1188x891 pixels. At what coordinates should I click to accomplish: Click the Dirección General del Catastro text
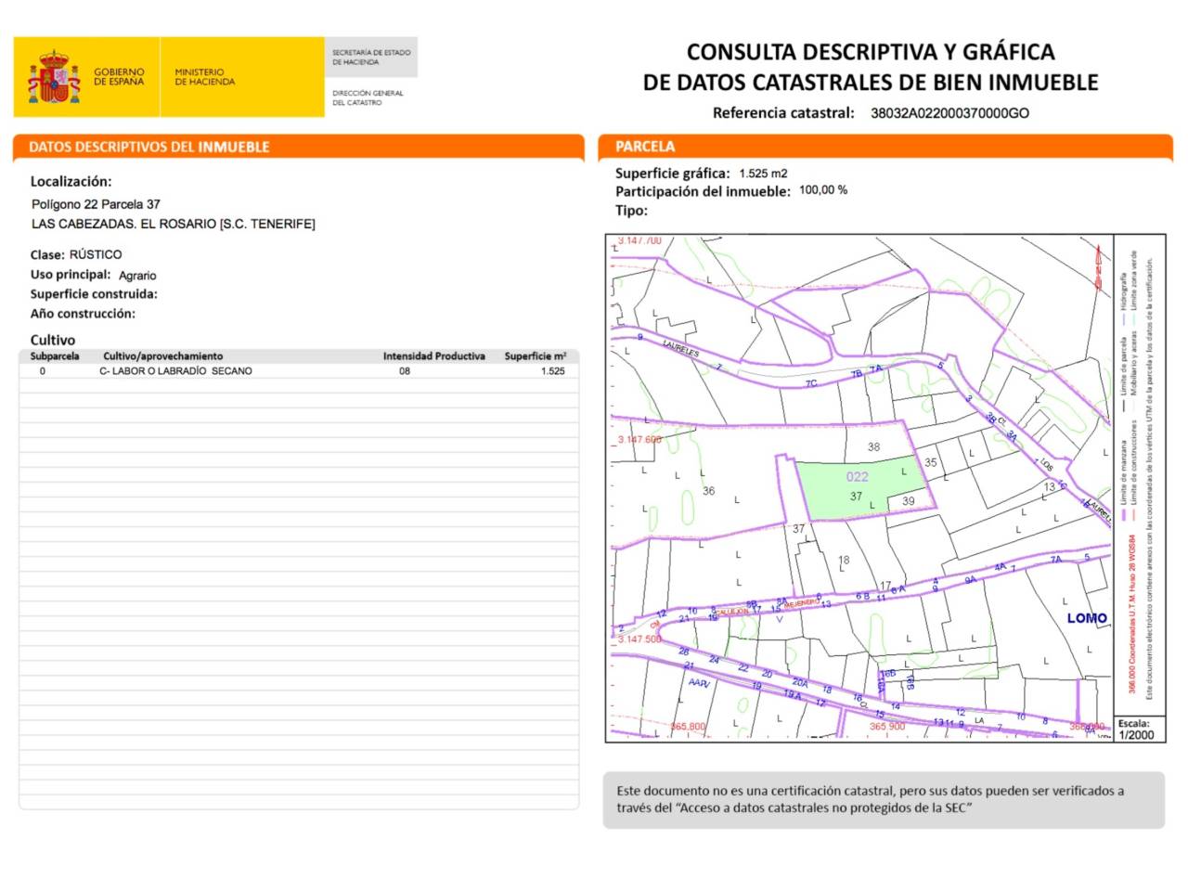368,97
